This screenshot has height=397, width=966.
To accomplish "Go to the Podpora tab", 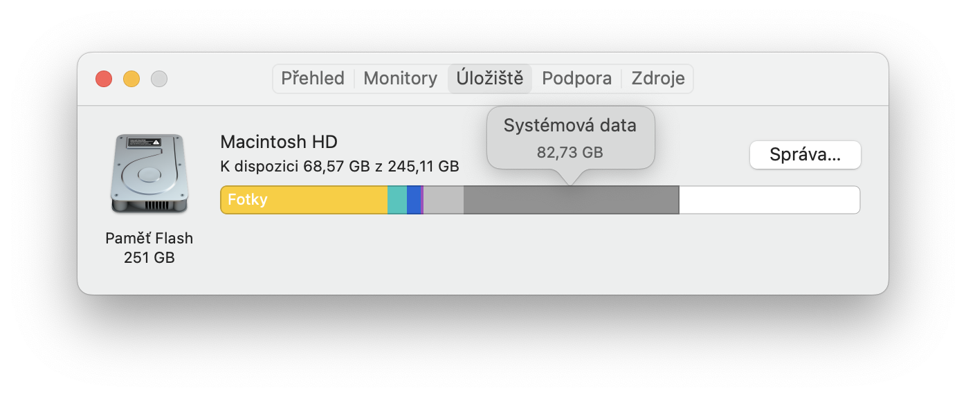I will coord(576,79).
